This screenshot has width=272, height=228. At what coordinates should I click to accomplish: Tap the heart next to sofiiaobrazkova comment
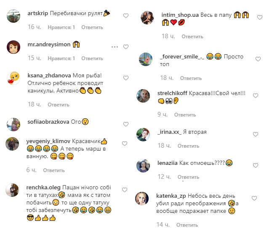126,124
